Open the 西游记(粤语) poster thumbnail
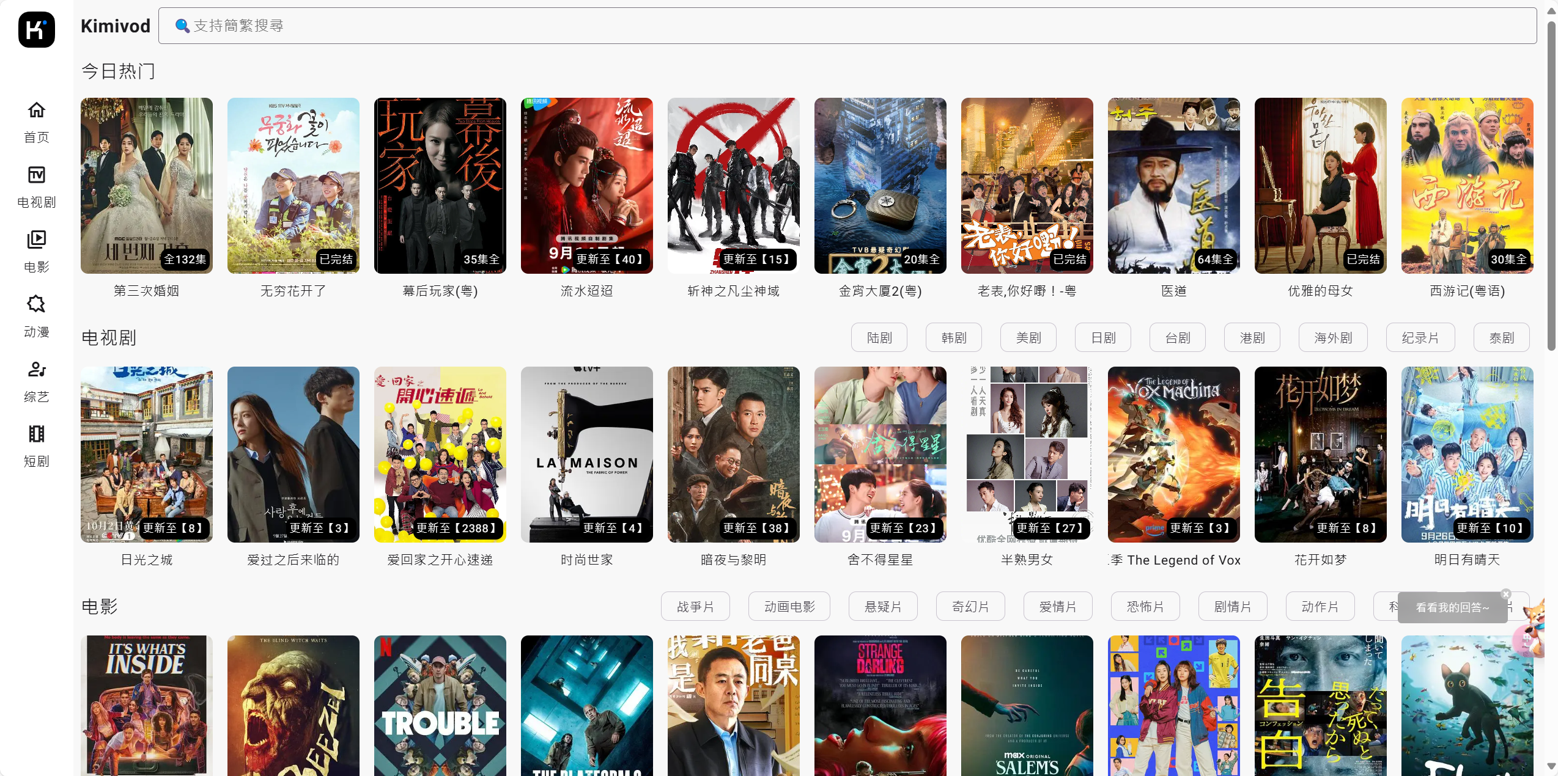1558x776 pixels. point(1467,186)
